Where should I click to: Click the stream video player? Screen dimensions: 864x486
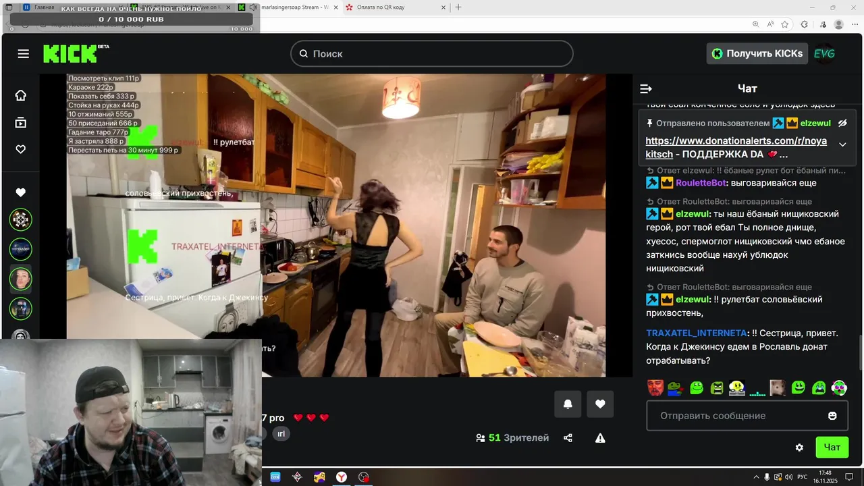(x=336, y=225)
